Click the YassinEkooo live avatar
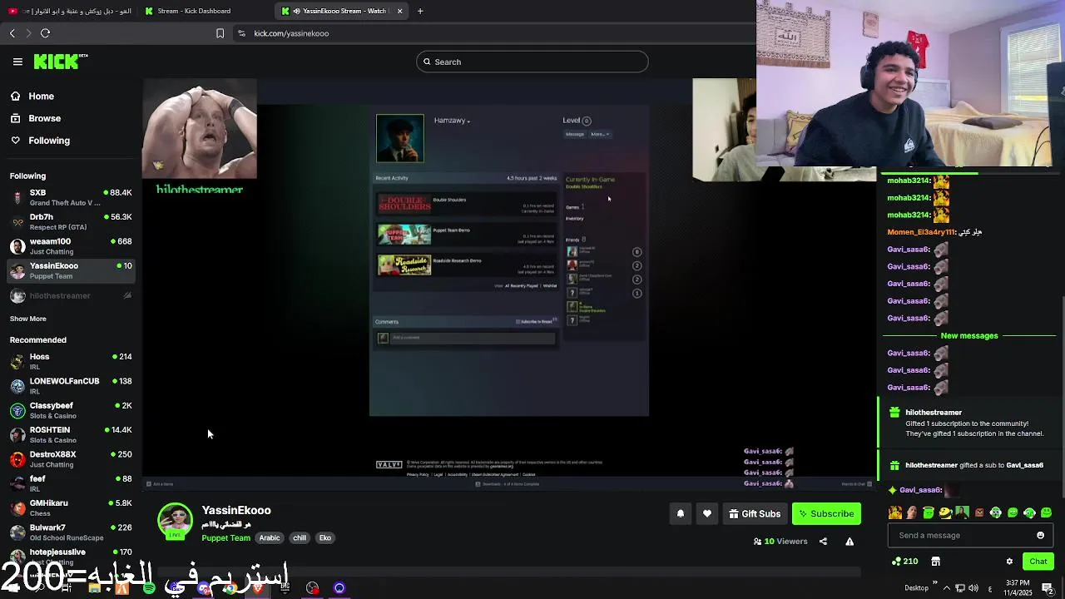This screenshot has height=599, width=1065. (x=175, y=521)
